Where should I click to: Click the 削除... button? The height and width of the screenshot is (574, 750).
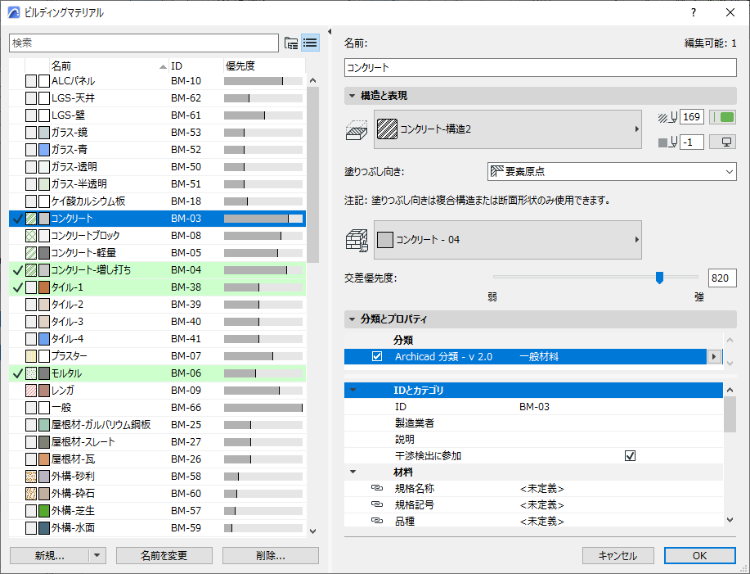click(x=270, y=556)
